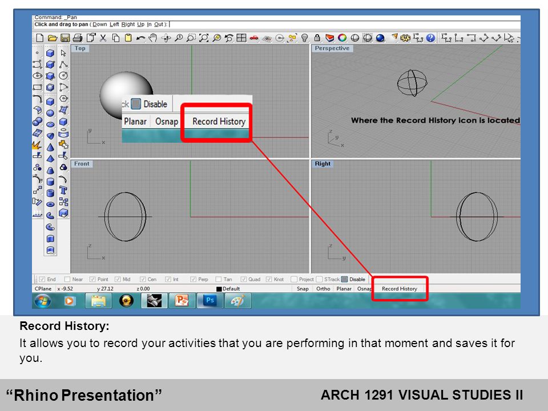This screenshot has height=411, width=548.
Task: Toggle Snap in the status bar
Action: (x=303, y=289)
